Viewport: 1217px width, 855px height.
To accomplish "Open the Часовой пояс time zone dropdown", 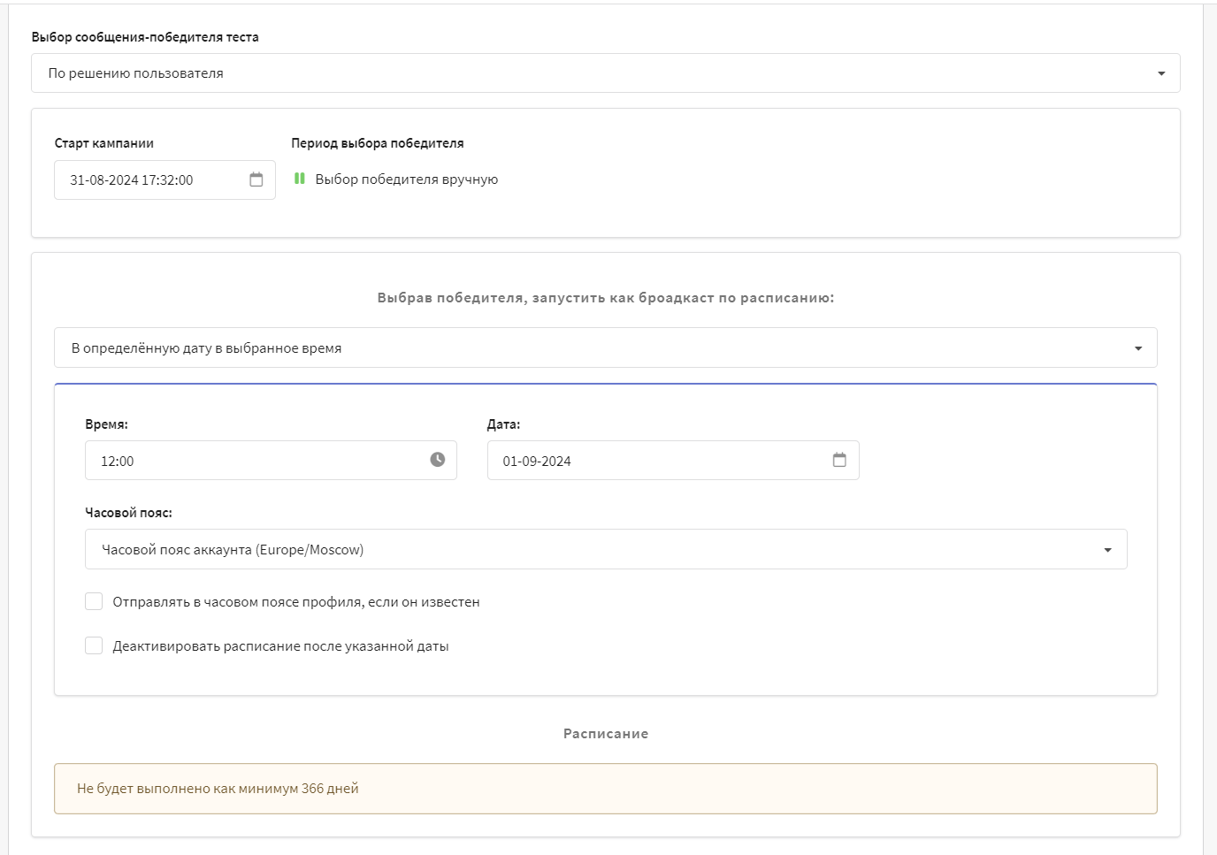I will click(606, 549).
